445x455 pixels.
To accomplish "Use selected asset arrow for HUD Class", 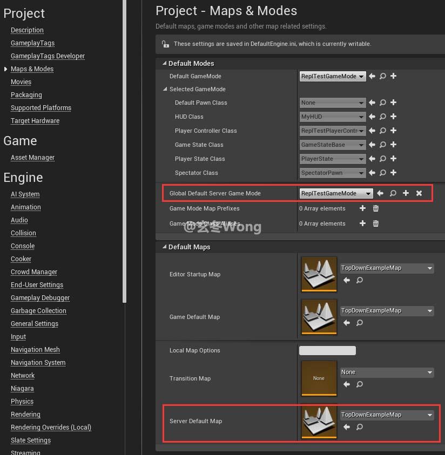I will click(x=372, y=117).
